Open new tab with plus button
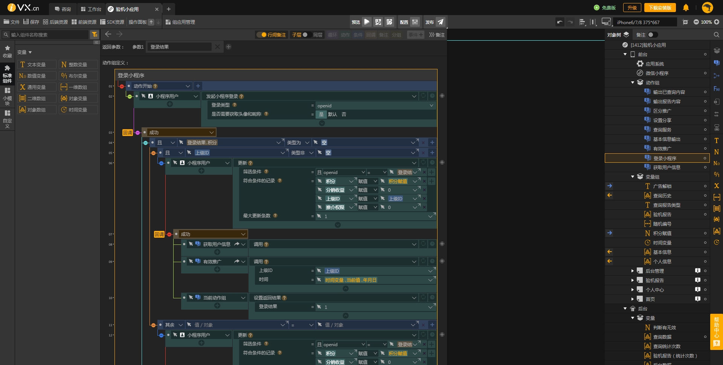 (169, 9)
